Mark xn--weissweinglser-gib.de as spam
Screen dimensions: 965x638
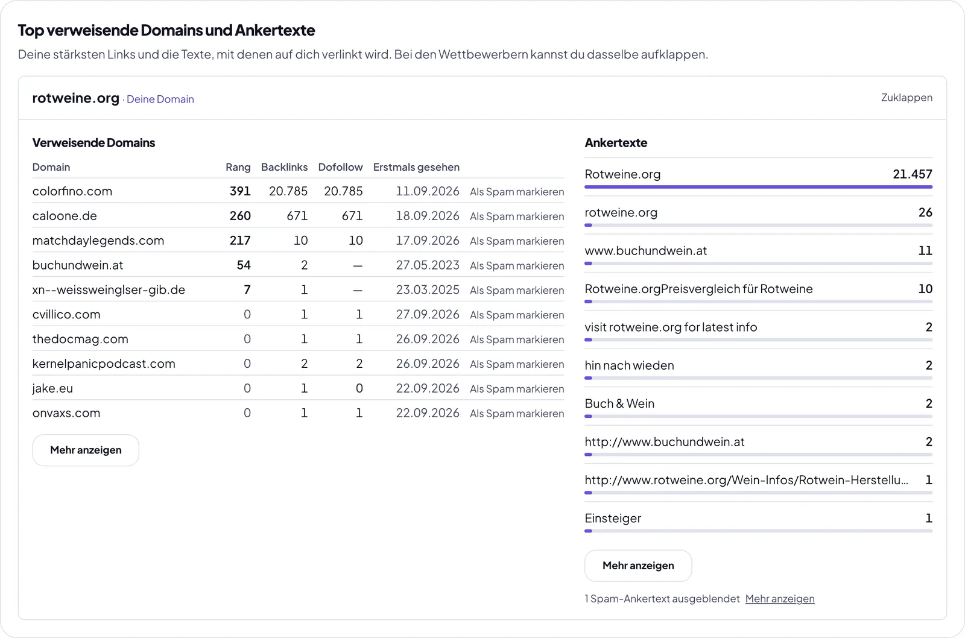pyautogui.click(x=517, y=291)
